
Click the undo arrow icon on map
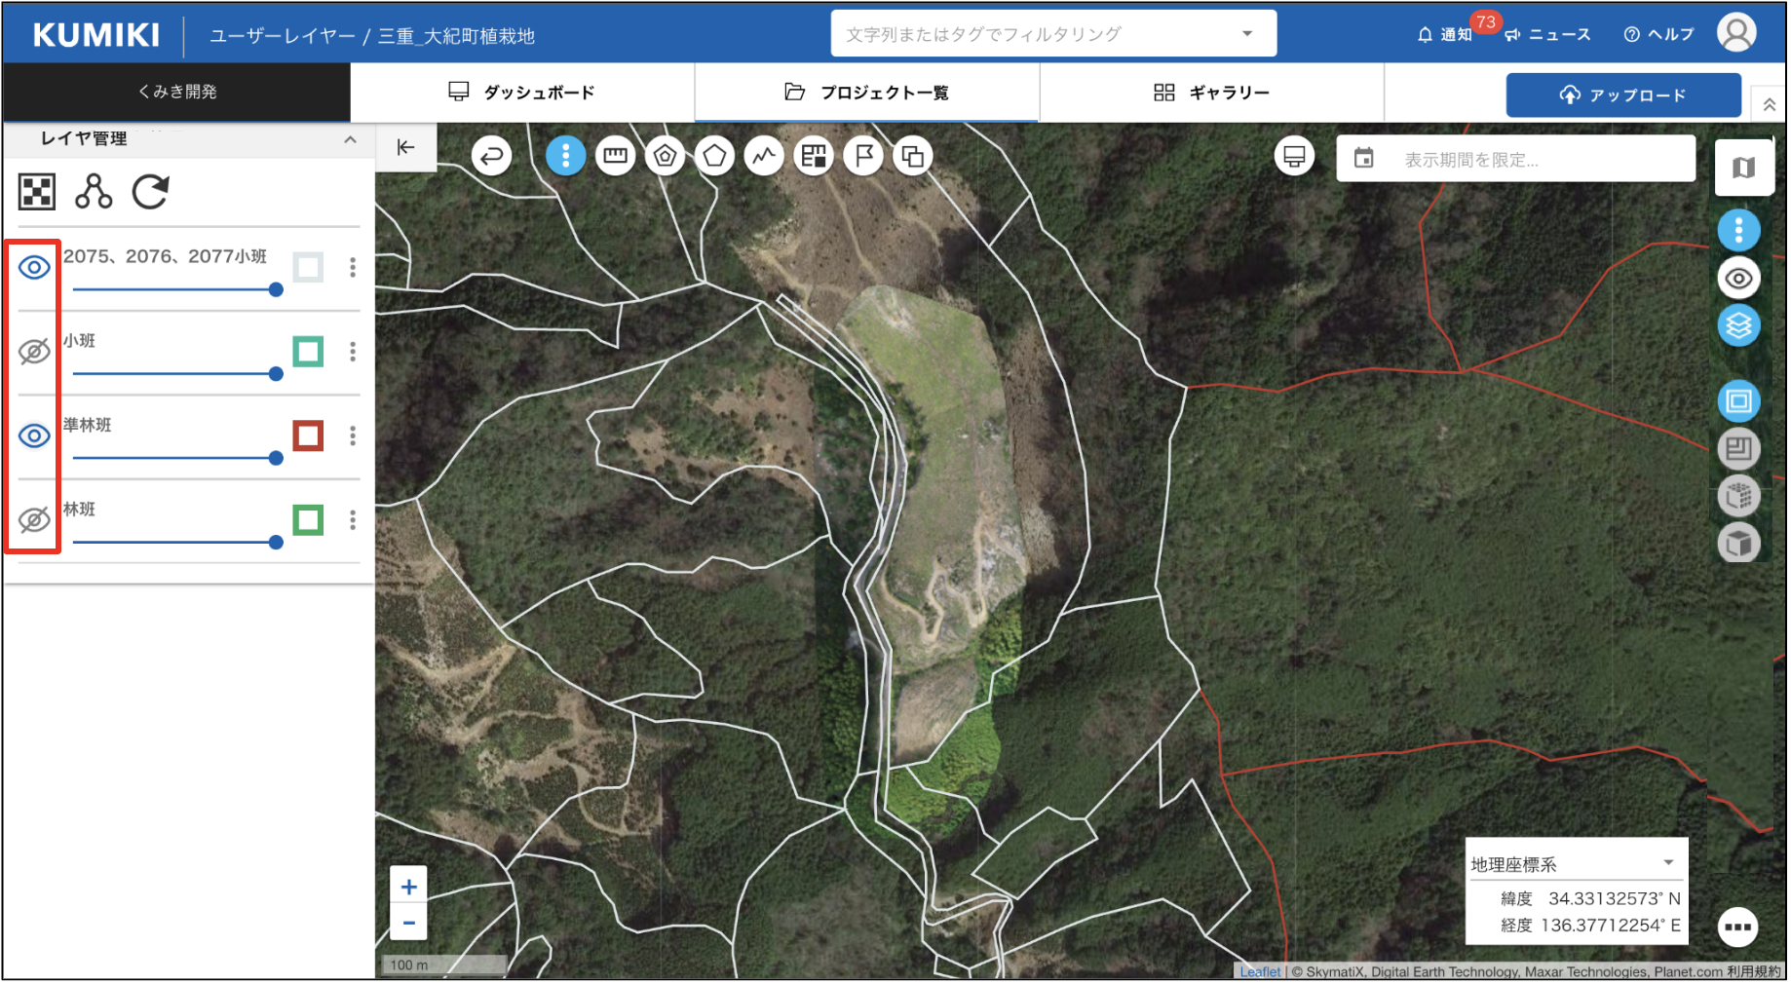coord(492,156)
